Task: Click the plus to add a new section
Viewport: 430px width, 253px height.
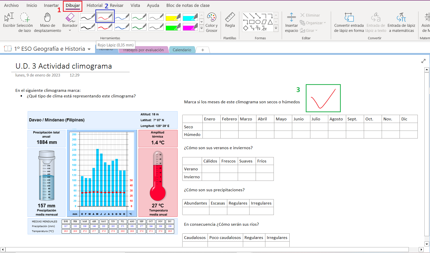Action: click(x=202, y=50)
